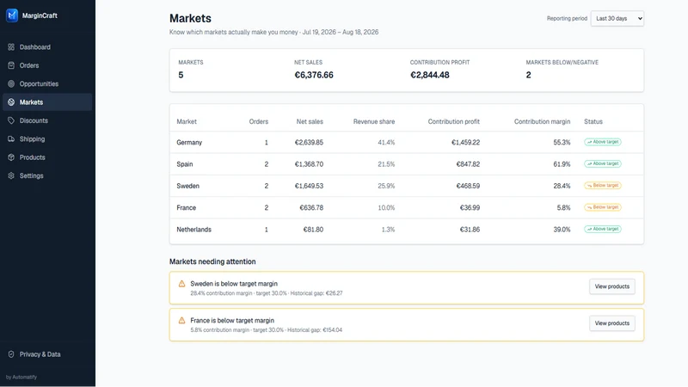Select Markets in the sidebar
The width and height of the screenshot is (688, 387).
click(47, 102)
